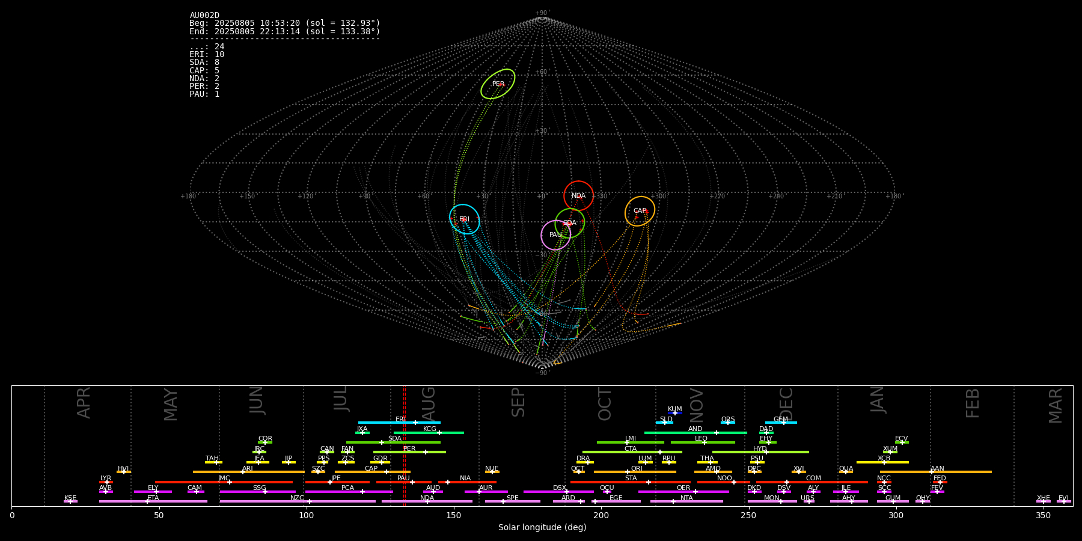Click the PER radiant circle on sky map

[x=498, y=84]
